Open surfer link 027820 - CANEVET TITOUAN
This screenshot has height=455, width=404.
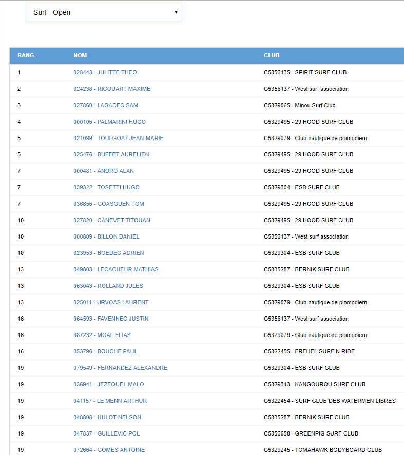(112, 220)
